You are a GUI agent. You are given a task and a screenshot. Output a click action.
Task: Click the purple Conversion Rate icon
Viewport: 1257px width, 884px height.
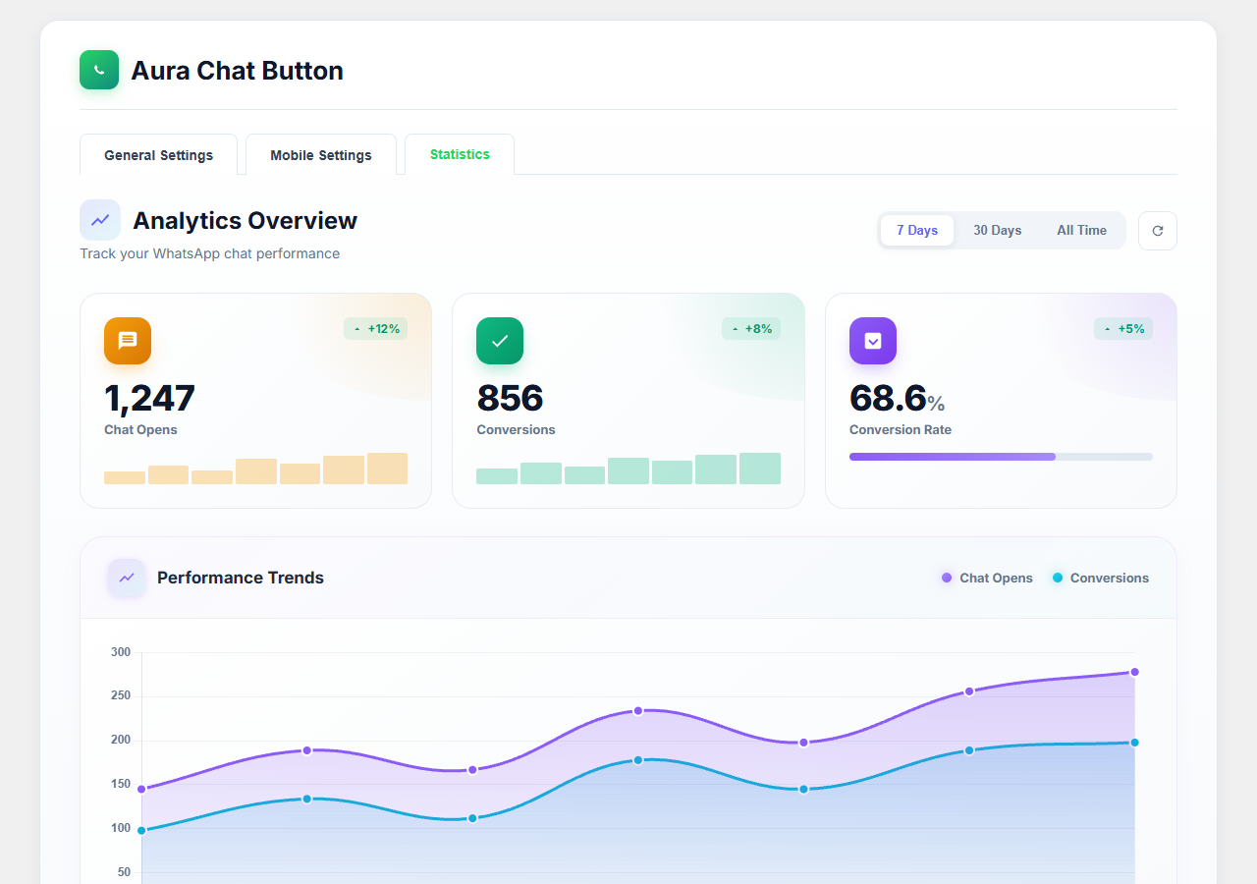[x=872, y=341]
